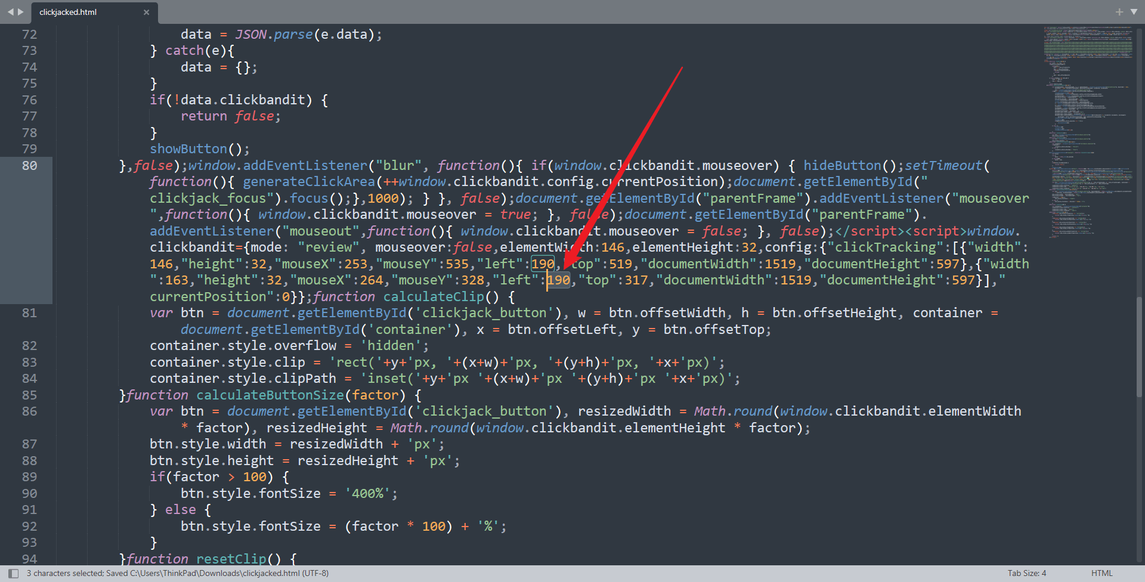1145x582 pixels.
Task: Click 'showButton();' call on line 79
Action: 200,149
